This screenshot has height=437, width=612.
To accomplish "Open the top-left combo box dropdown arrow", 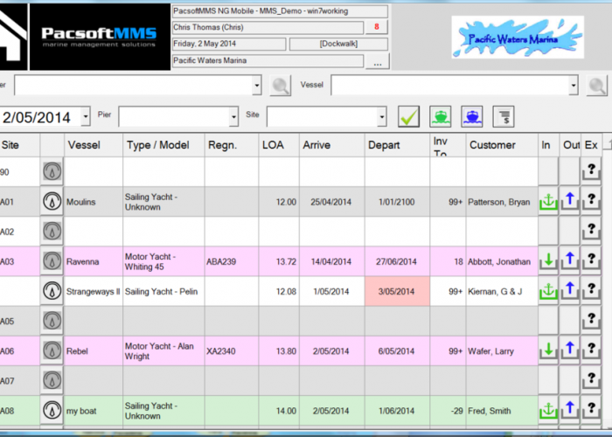I will click(x=256, y=85).
